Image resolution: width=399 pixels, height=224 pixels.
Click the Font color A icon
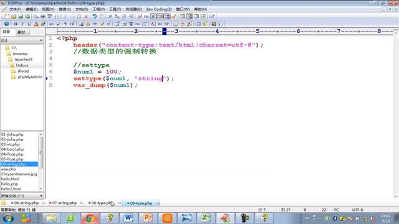click(36, 24)
